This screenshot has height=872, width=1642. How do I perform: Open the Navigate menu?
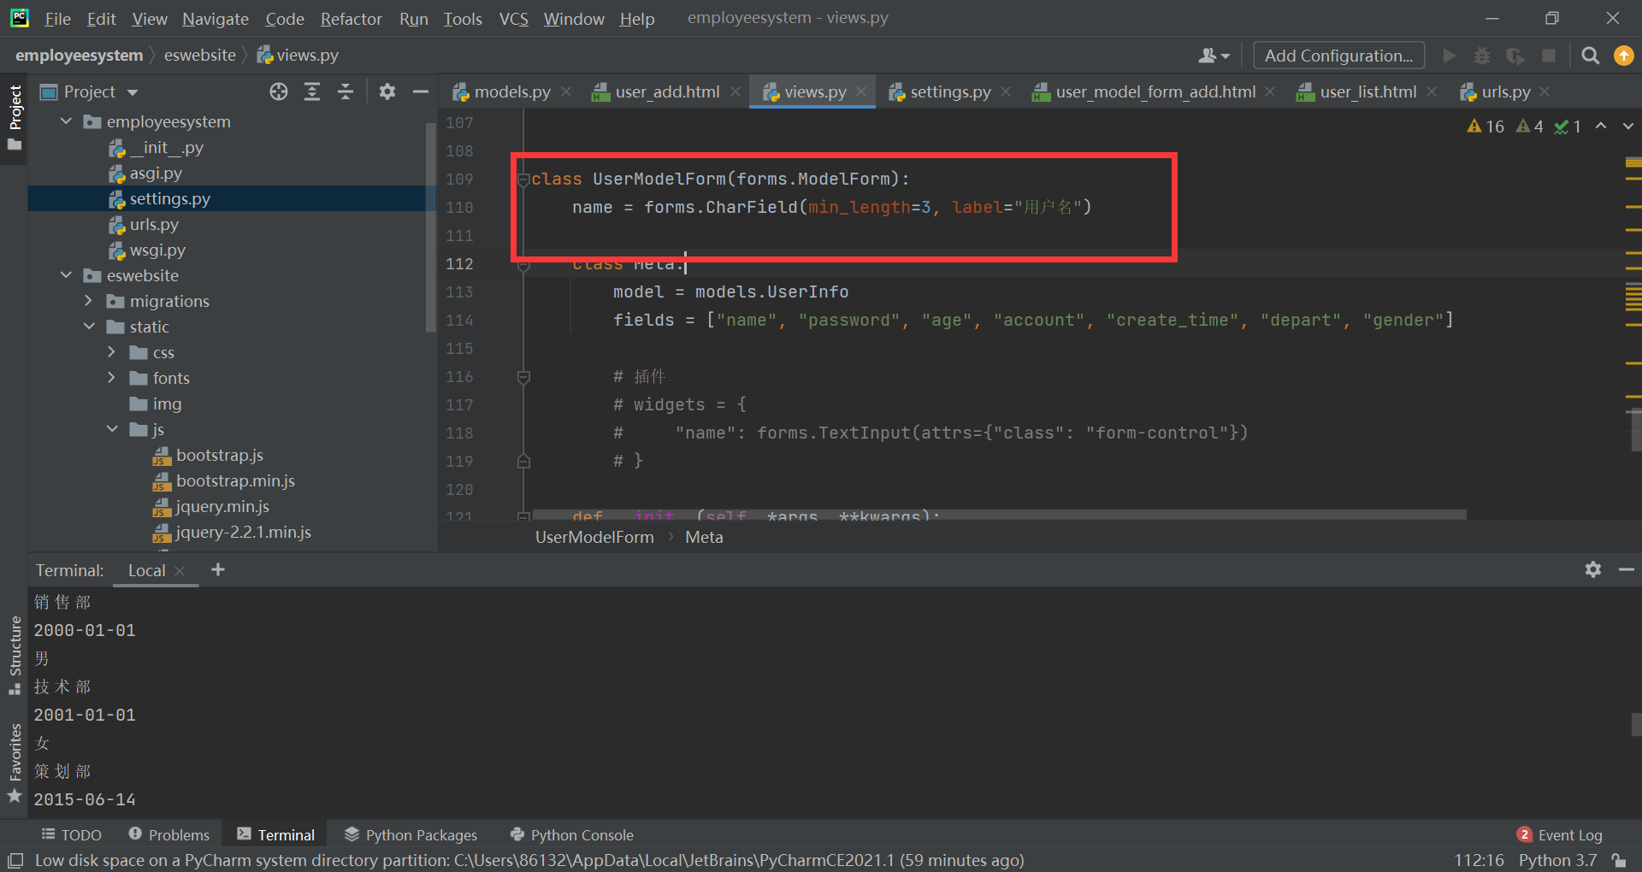tap(215, 19)
